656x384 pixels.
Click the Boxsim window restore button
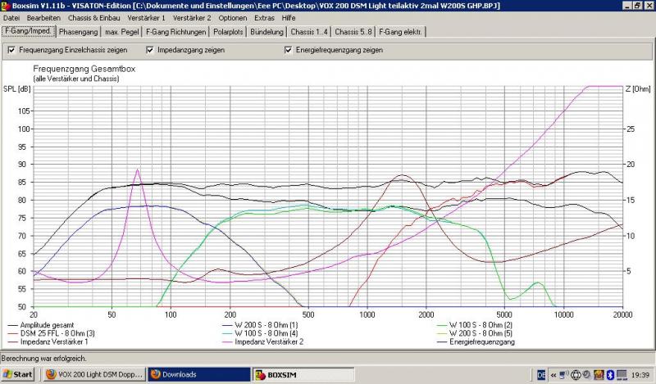click(635, 6)
